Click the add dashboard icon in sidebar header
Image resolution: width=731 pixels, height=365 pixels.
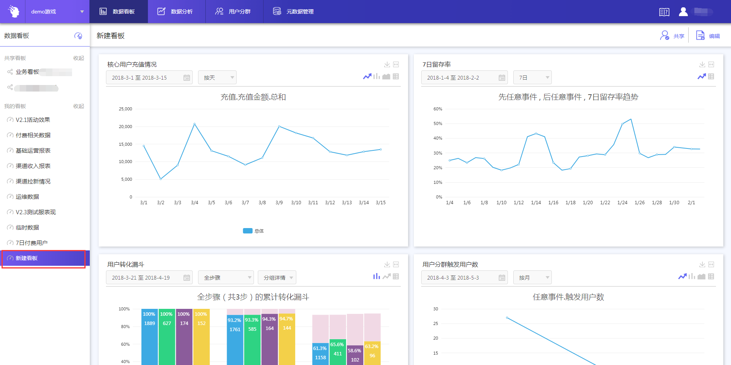click(78, 36)
